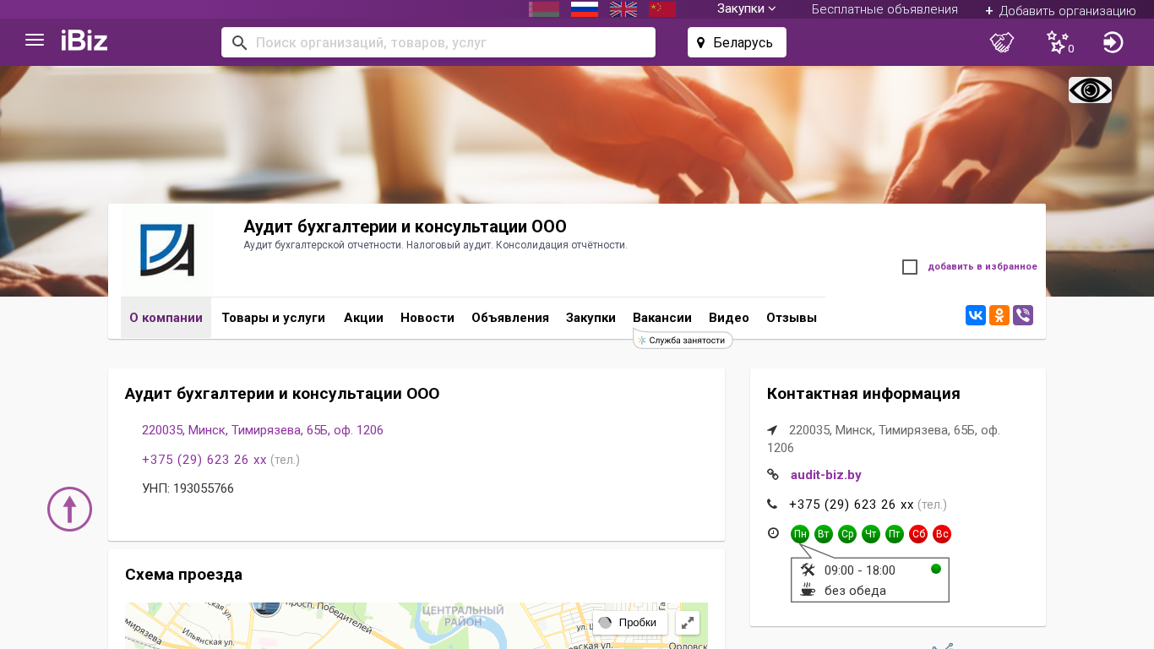Share via Odnoklassniki icon
The height and width of the screenshot is (649, 1154).
point(999,316)
